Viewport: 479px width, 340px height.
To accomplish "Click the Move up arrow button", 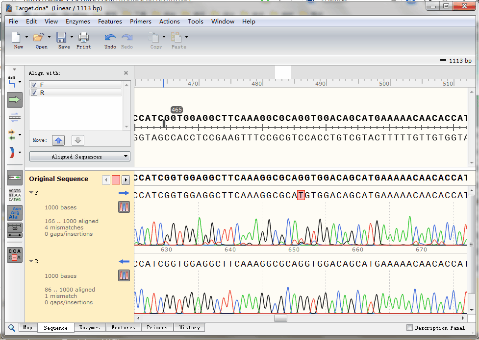I will click(58, 140).
